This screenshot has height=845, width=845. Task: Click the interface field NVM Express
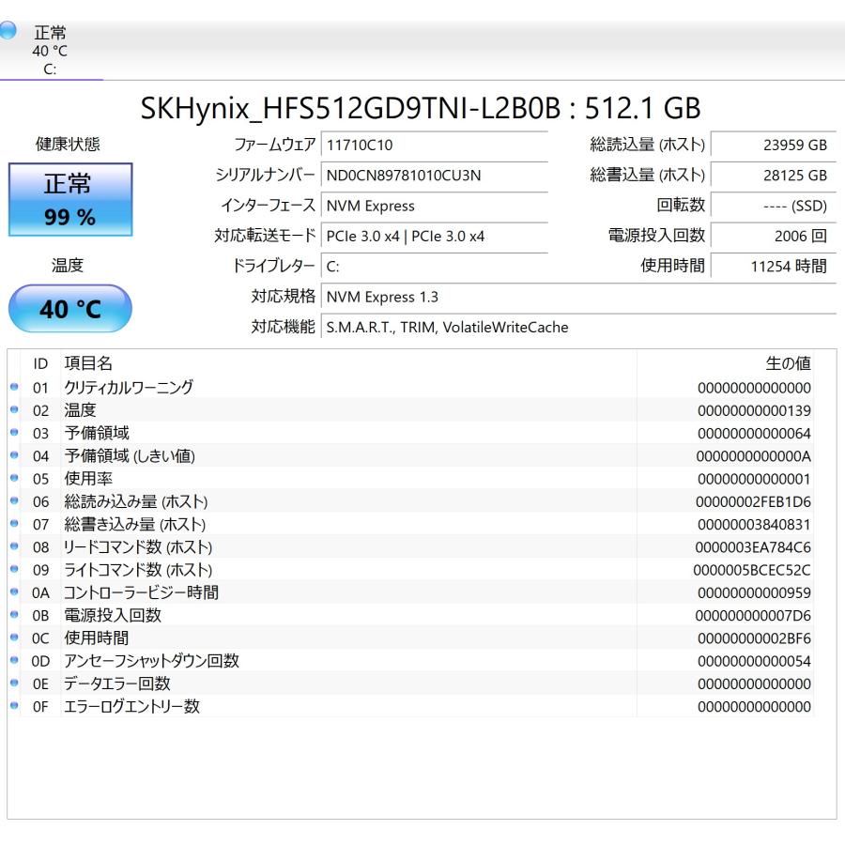click(x=435, y=206)
